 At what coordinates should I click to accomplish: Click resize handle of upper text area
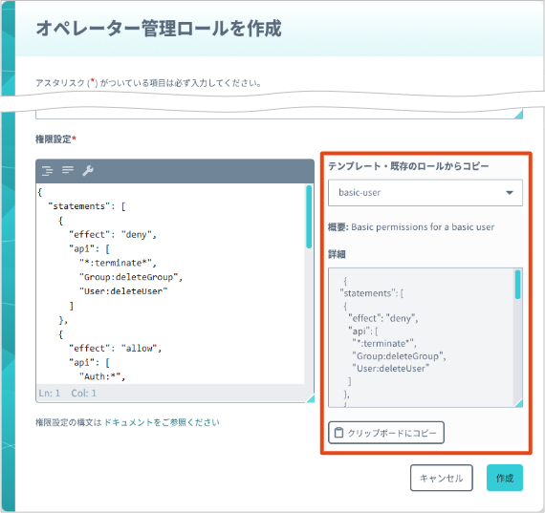point(518,115)
